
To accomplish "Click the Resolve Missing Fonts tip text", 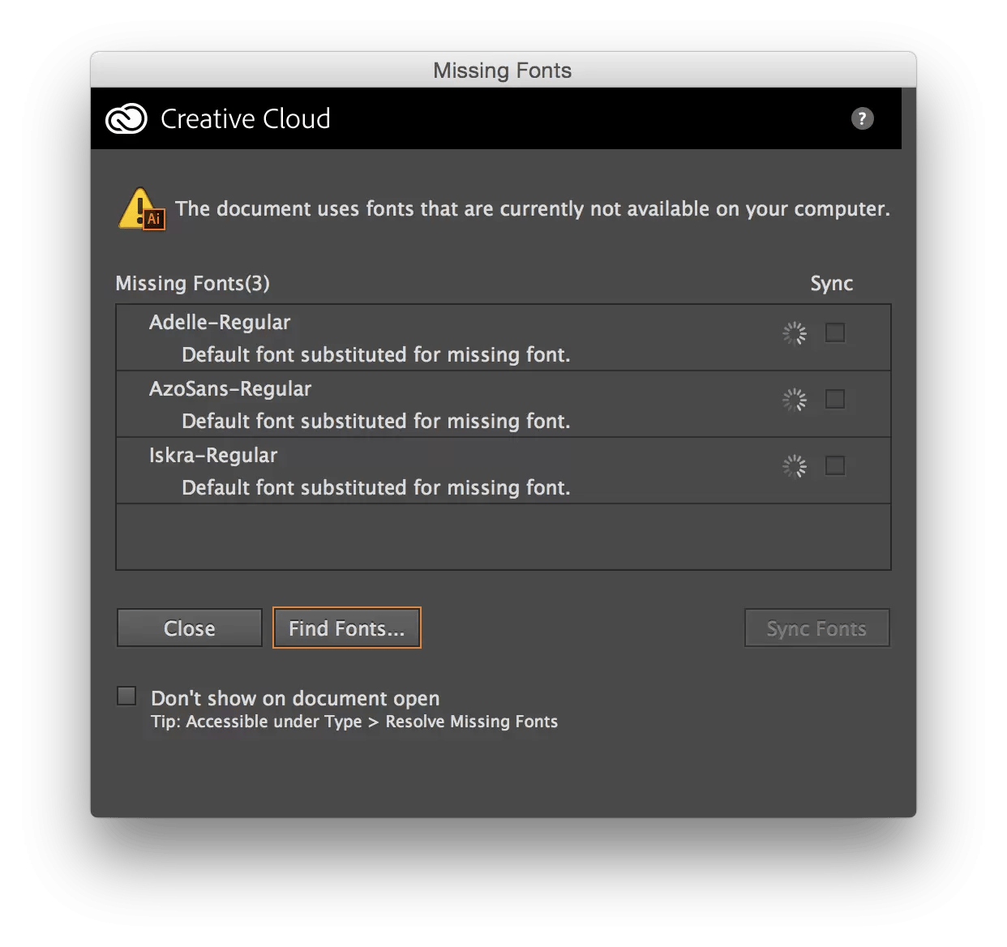I will point(354,722).
